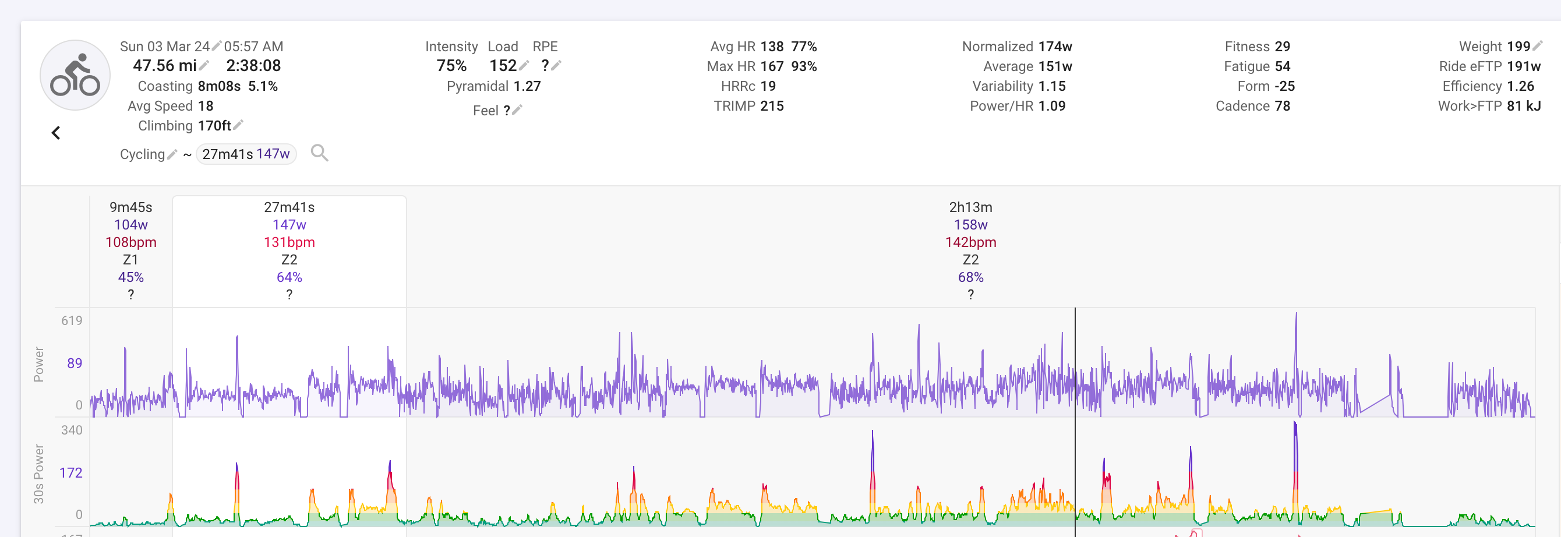1561x537 pixels.
Task: Click the Normalized 174w value
Action: [1055, 47]
